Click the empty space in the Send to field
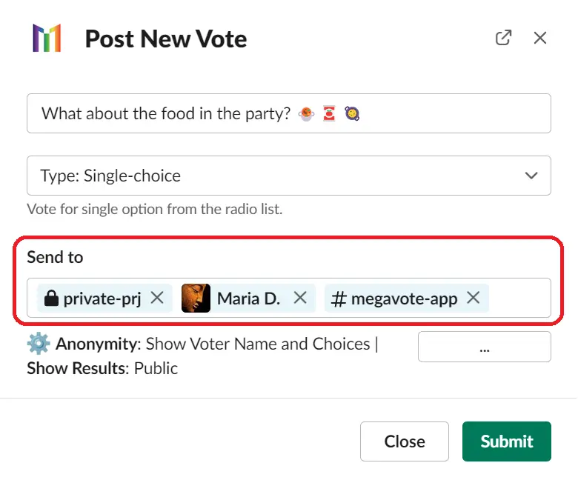This screenshot has width=578, height=480. pos(519,298)
